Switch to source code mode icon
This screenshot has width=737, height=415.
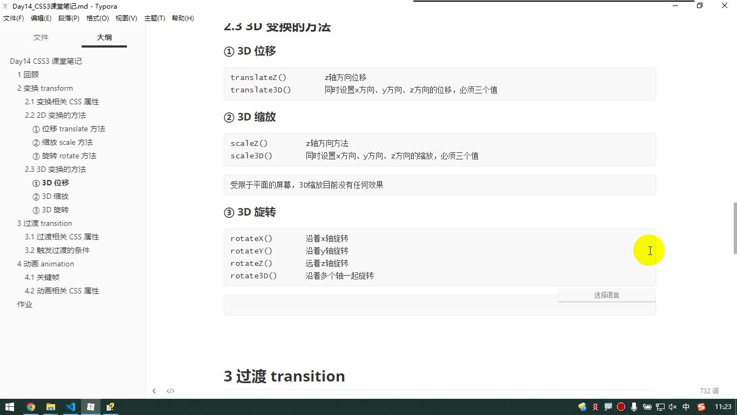[170, 391]
